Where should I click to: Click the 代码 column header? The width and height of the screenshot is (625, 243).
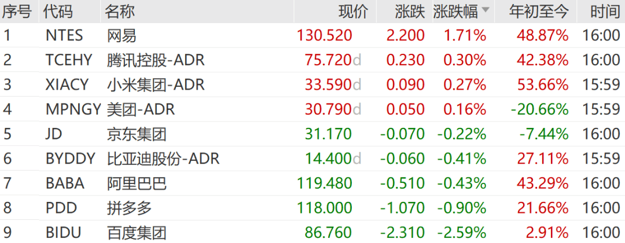(x=58, y=12)
